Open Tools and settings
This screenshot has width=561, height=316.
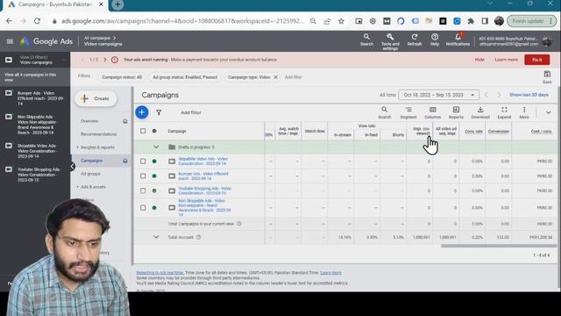tap(390, 41)
